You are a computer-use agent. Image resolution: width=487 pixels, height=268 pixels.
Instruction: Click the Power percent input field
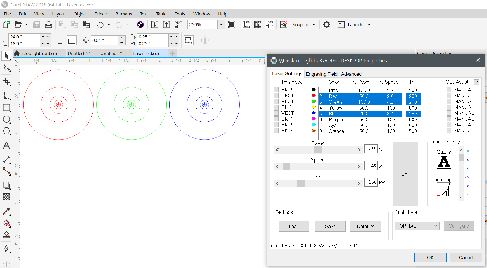click(371, 149)
